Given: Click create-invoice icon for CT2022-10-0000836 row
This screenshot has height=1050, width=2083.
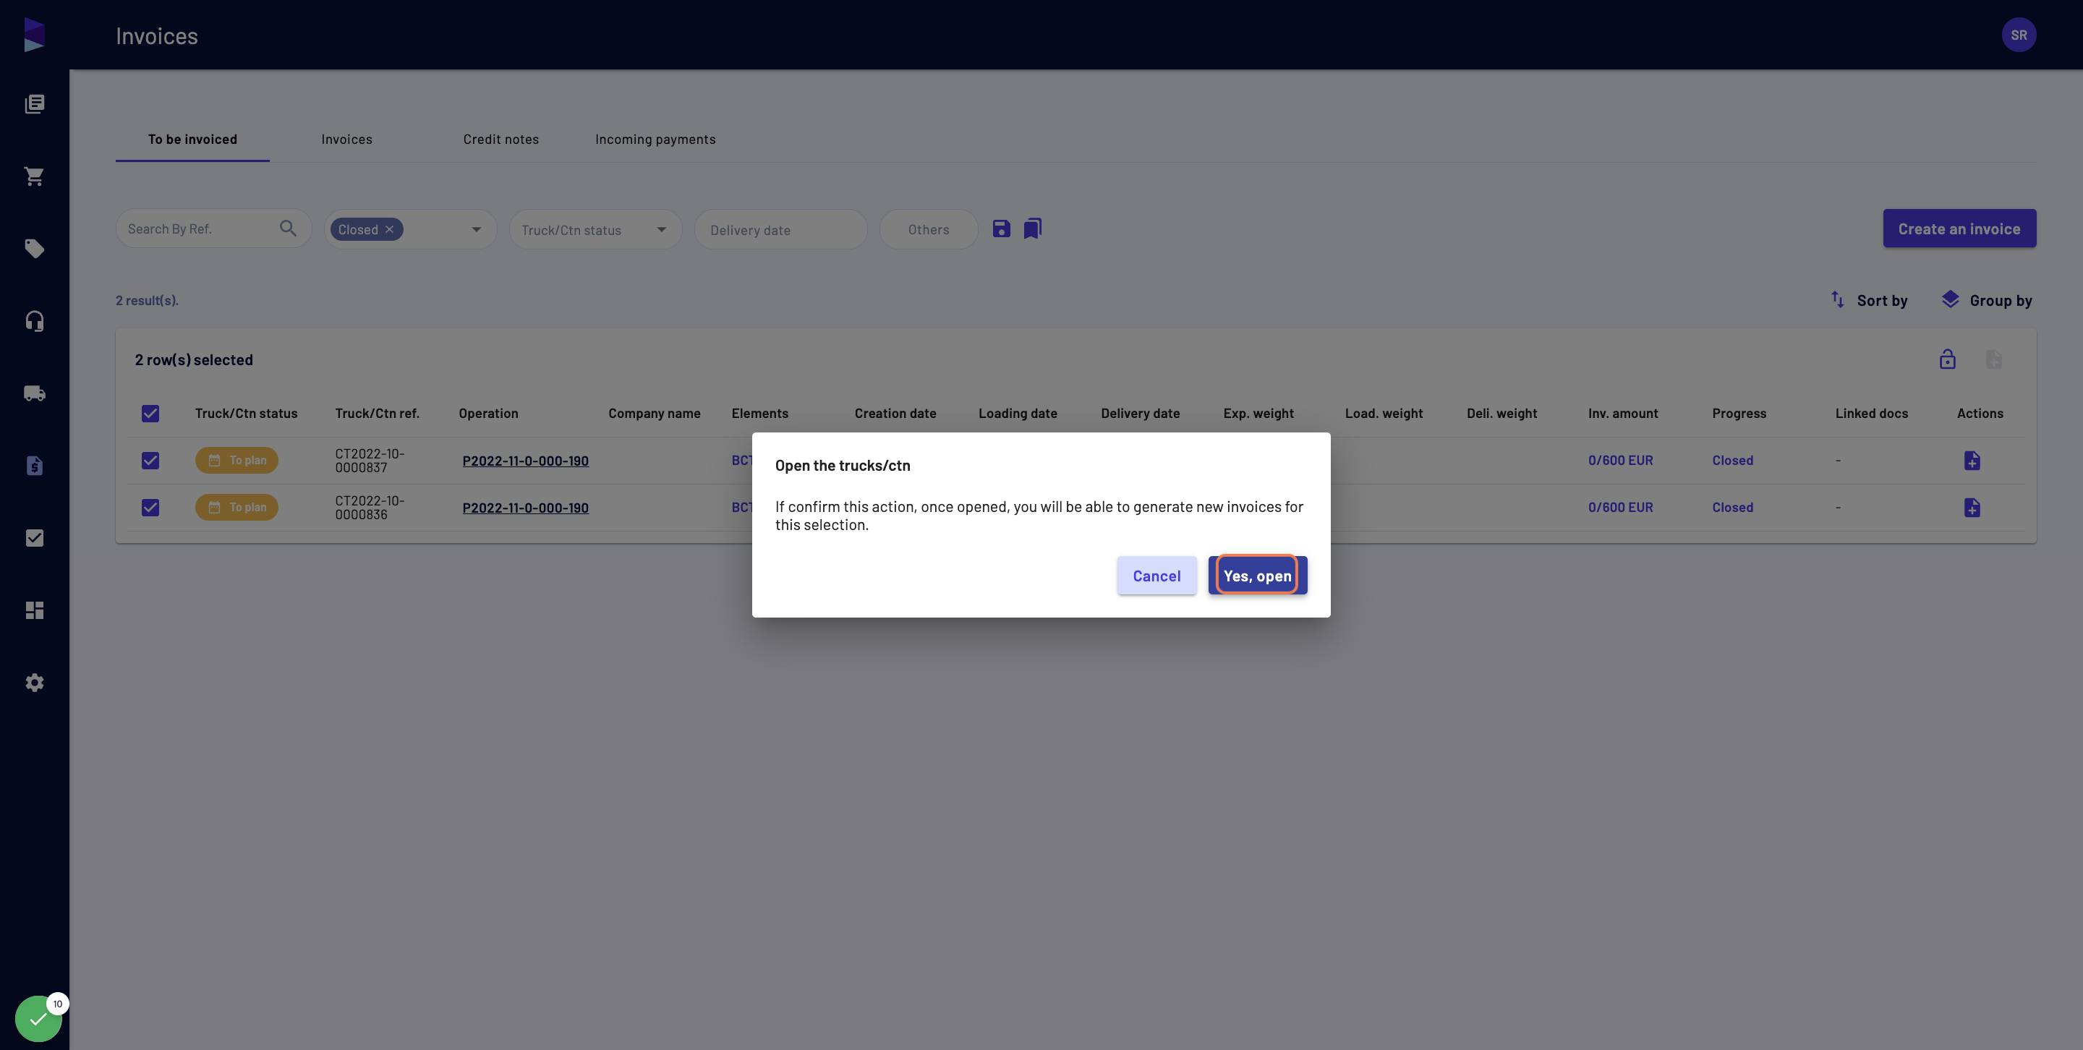Looking at the screenshot, I should click(x=1972, y=508).
